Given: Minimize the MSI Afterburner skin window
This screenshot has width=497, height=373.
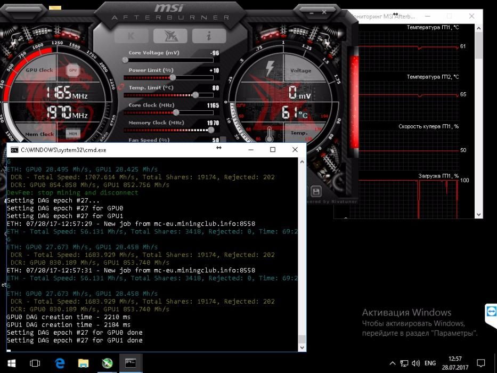Looking at the screenshot, I should tap(312, 14).
